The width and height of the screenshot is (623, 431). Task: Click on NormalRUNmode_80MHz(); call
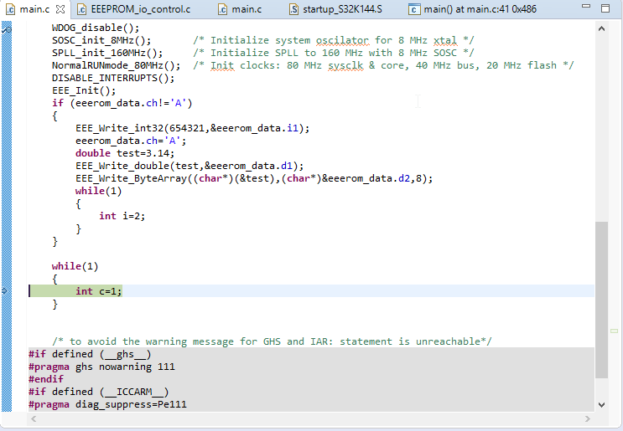pyautogui.click(x=116, y=65)
